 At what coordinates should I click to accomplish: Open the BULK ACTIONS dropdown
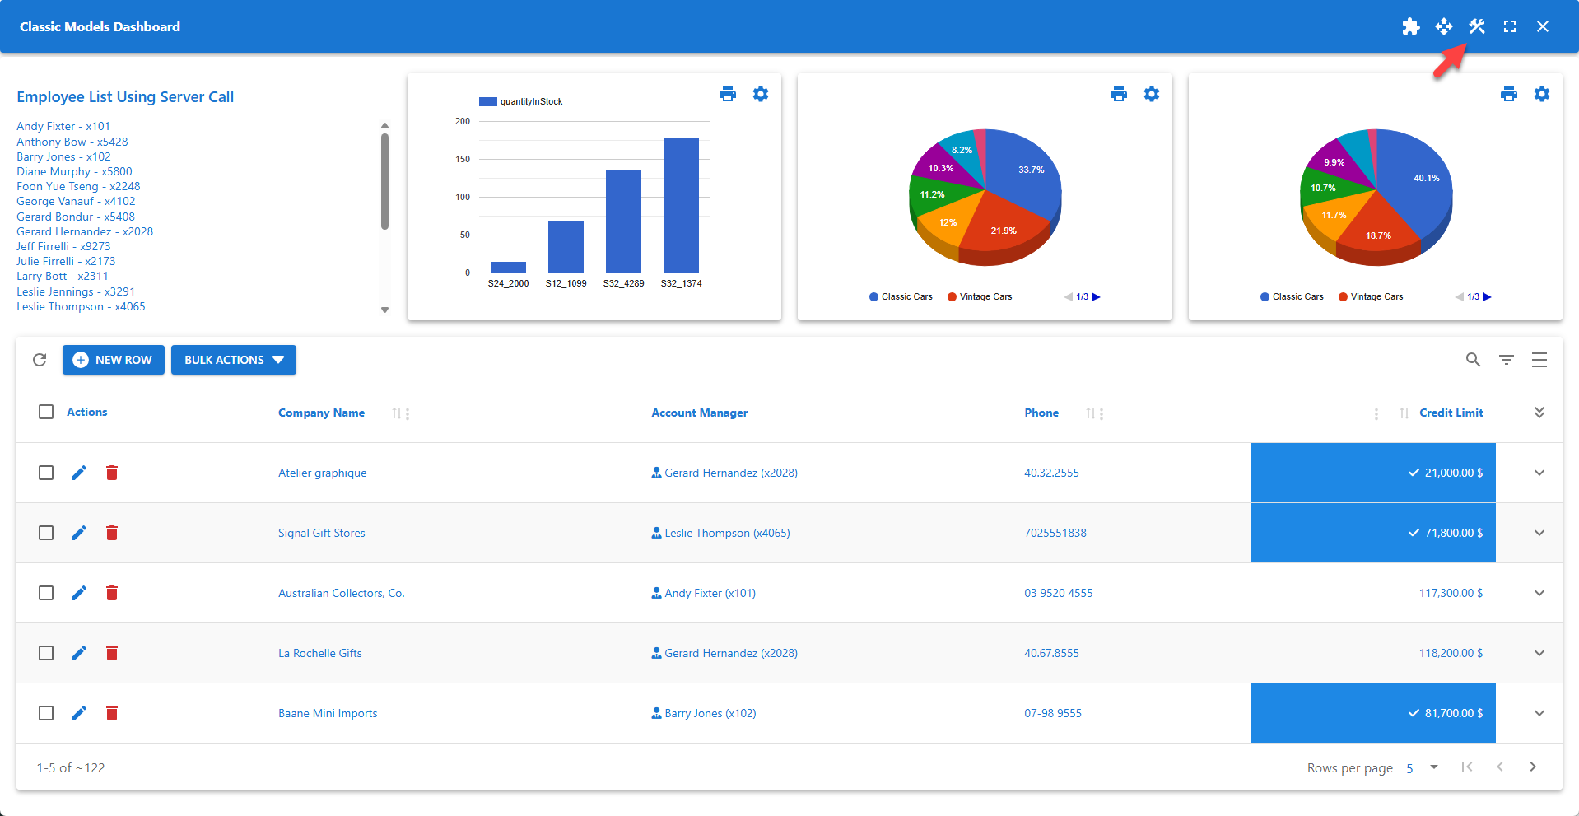[233, 360]
